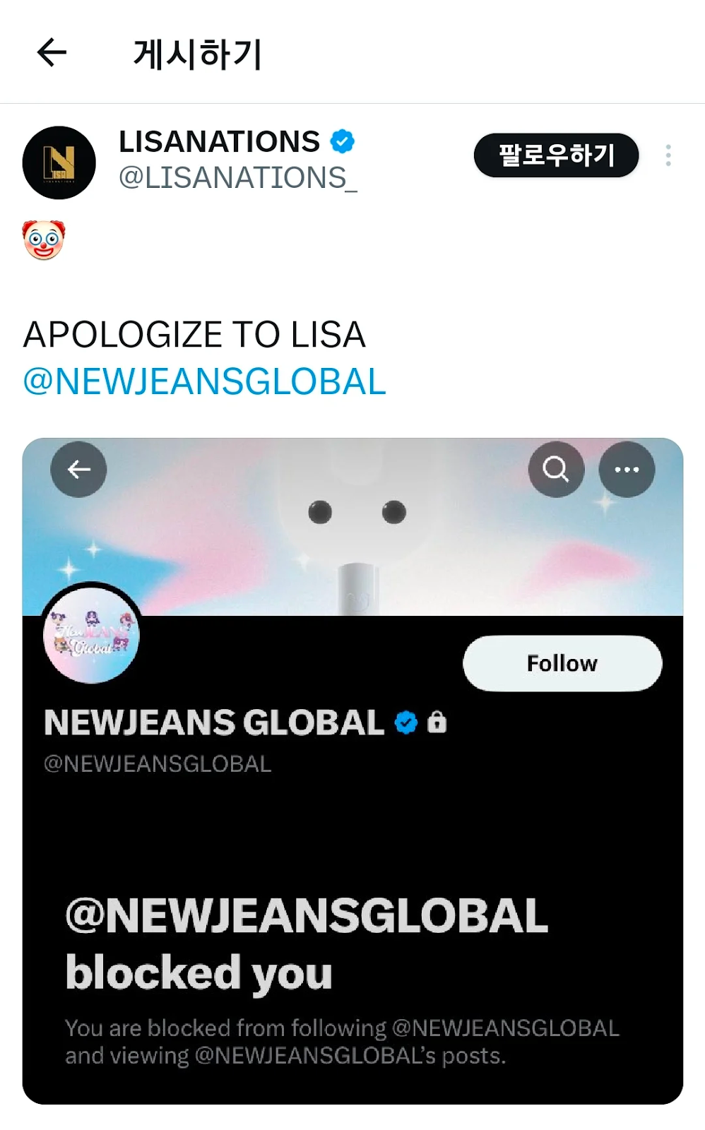Image resolution: width=705 pixels, height=1130 pixels.
Task: Select the LISANATIONS display name
Action: [220, 141]
